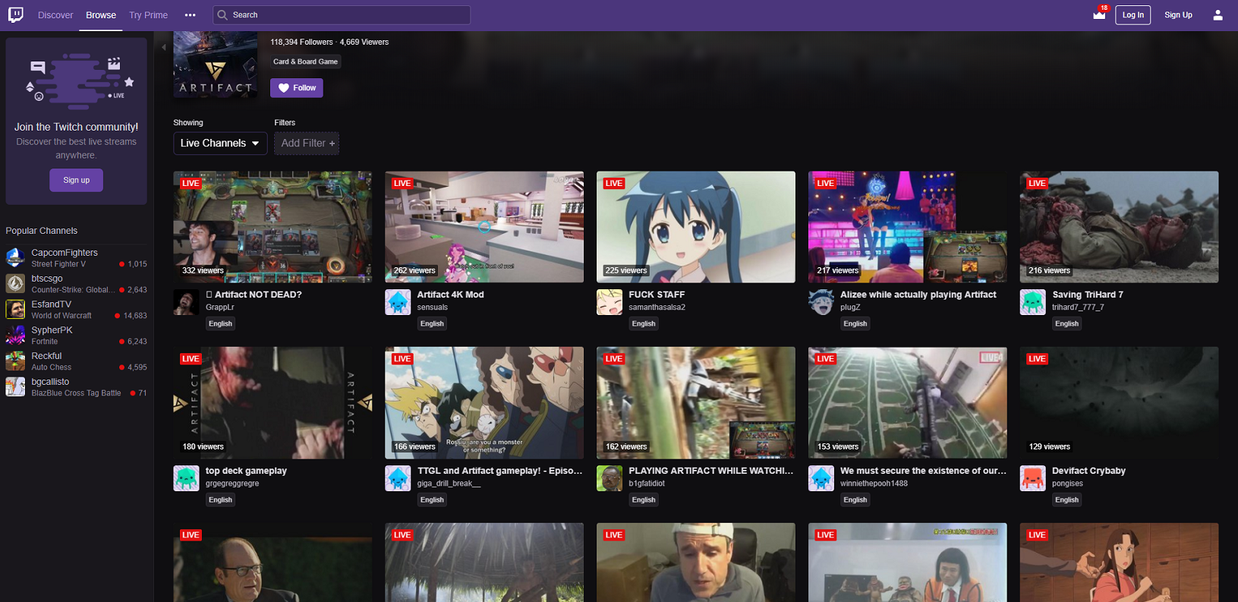Open Try Prime tab

(148, 15)
